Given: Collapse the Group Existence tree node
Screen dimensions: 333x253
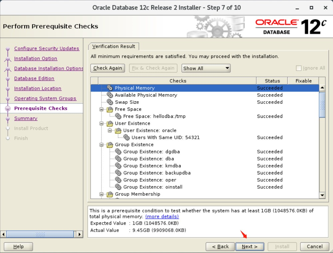Looking at the screenshot, I should click(x=102, y=144).
